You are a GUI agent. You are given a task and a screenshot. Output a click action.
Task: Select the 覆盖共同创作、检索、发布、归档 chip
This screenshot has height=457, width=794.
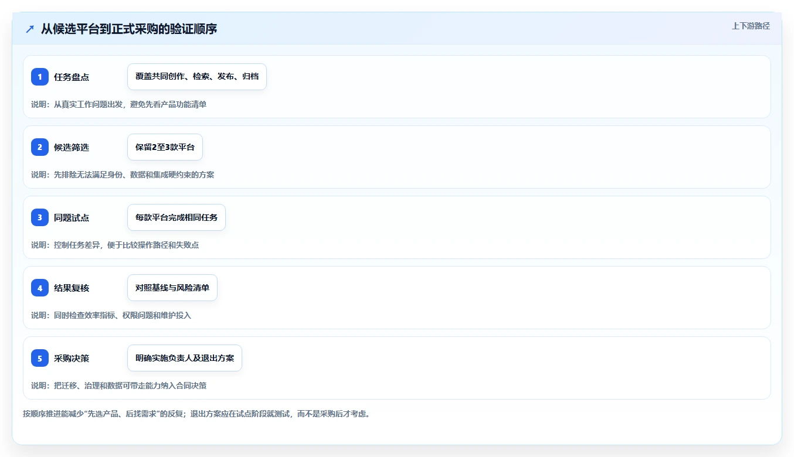197,77
